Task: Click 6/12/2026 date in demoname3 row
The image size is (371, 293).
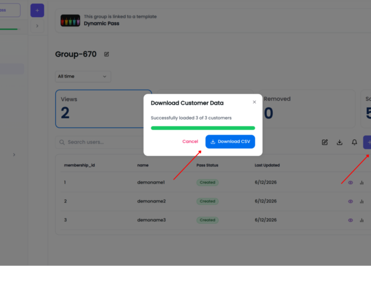Action: pos(266,220)
